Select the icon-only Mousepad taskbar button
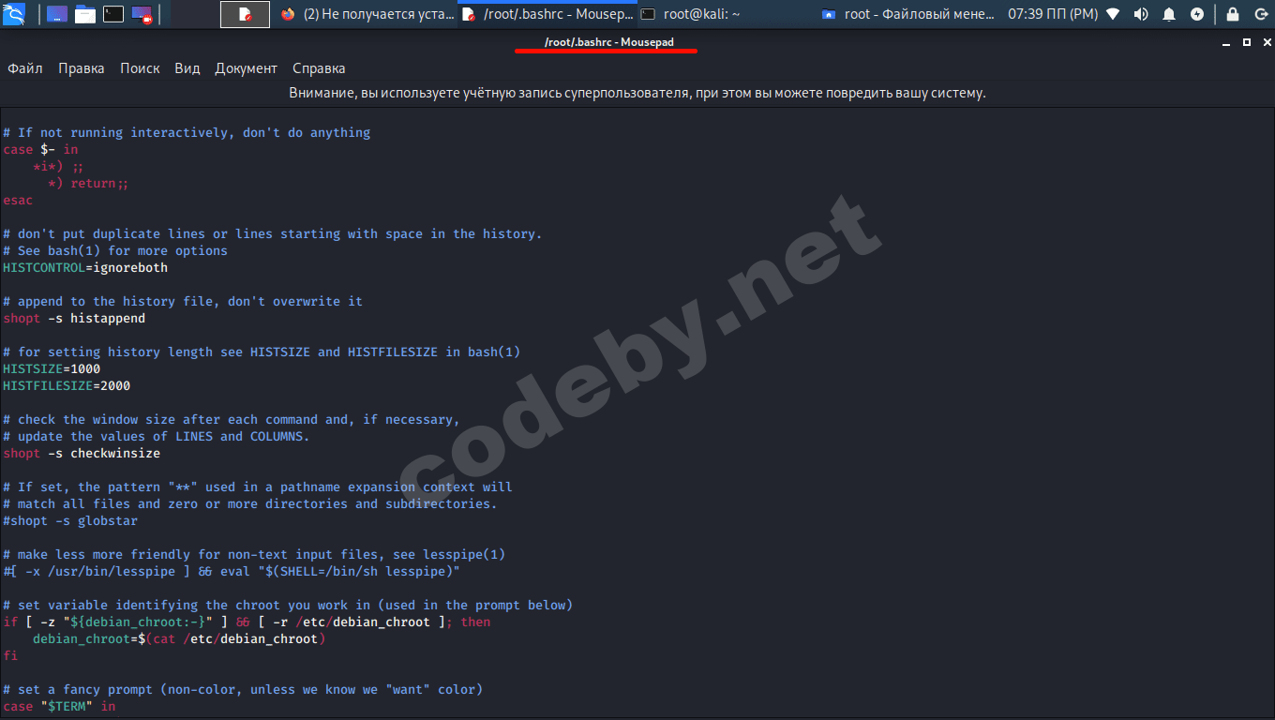This screenshot has height=720, width=1275. [245, 14]
